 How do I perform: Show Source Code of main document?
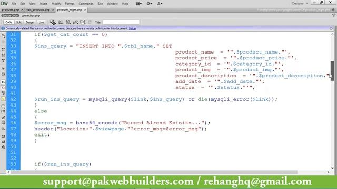[x=10, y=15]
